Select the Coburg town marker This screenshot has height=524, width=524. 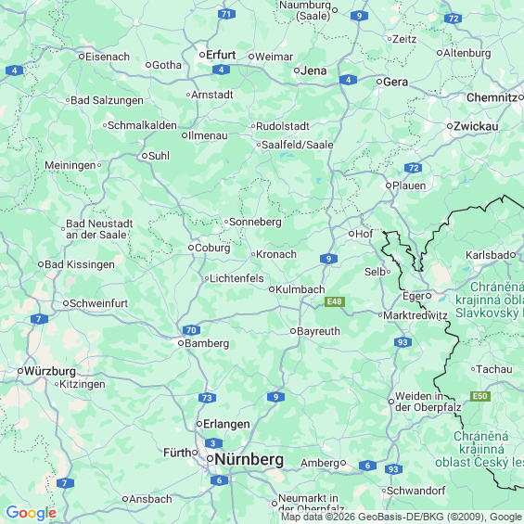(191, 248)
